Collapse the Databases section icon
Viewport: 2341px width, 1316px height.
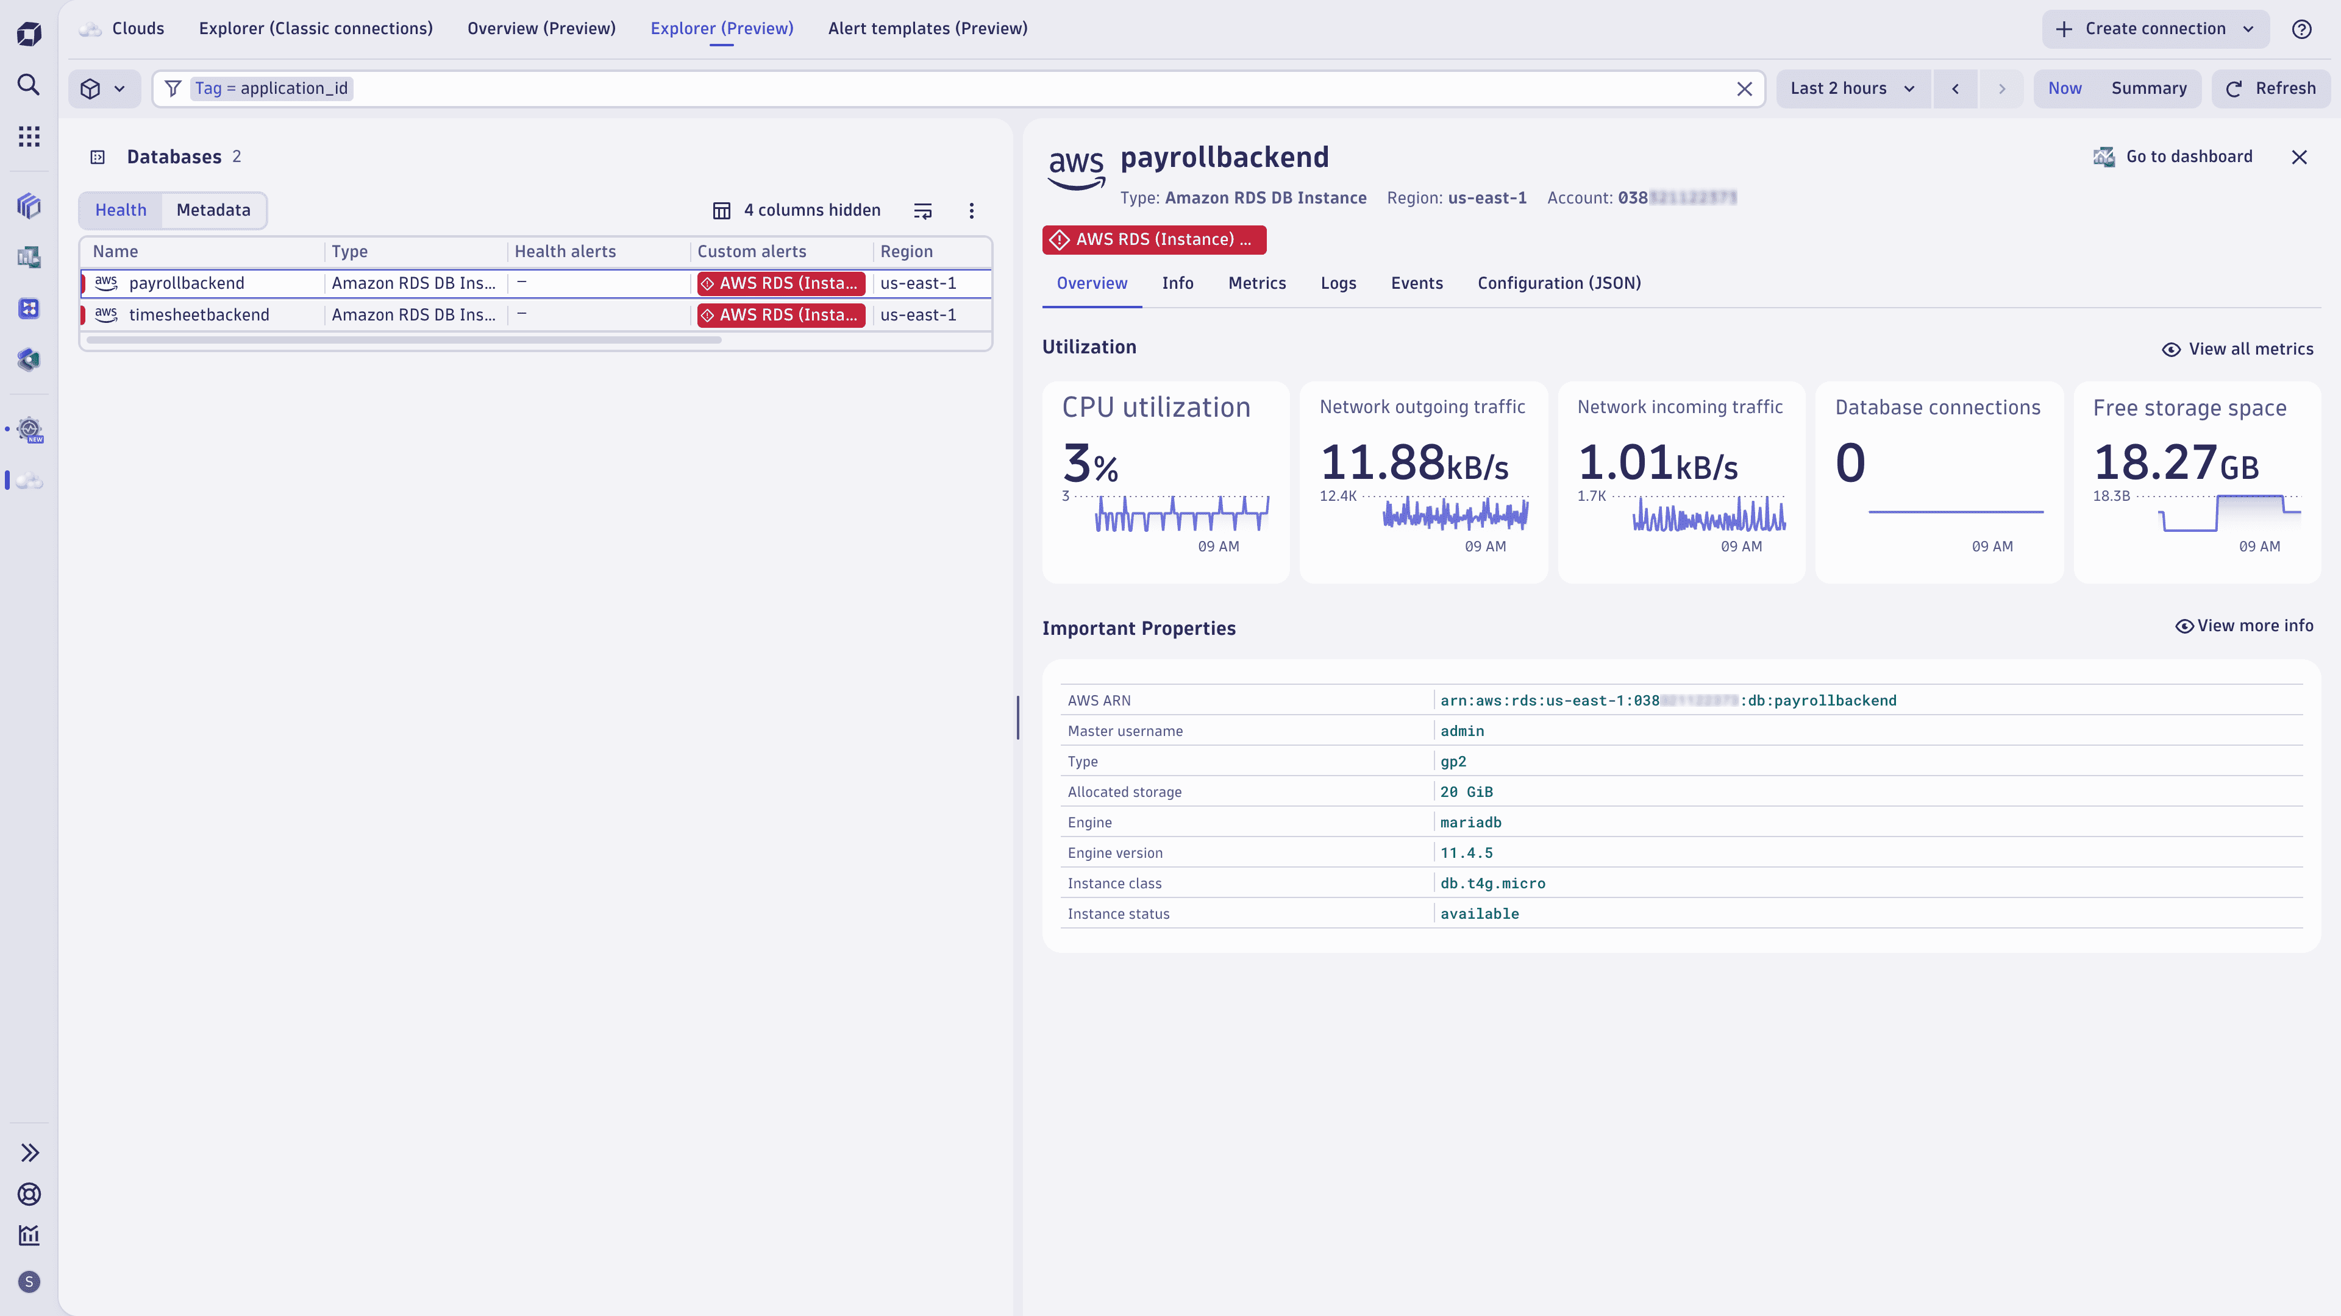tap(98, 157)
